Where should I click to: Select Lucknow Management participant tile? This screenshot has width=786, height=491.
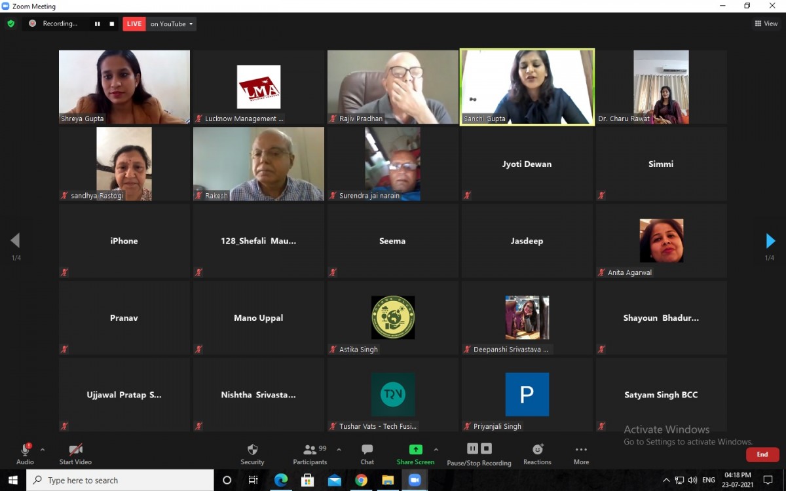pos(259,87)
